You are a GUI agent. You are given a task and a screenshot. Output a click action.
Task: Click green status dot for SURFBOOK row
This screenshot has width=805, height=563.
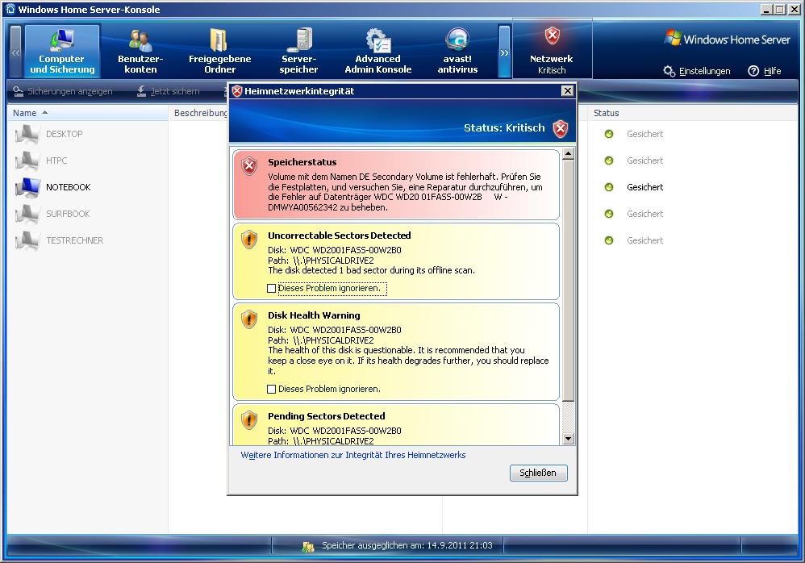(x=609, y=214)
